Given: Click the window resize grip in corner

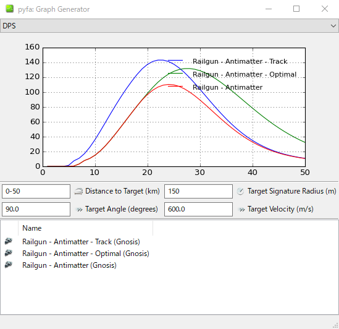Looking at the screenshot, I should pyautogui.click(x=335, y=325).
